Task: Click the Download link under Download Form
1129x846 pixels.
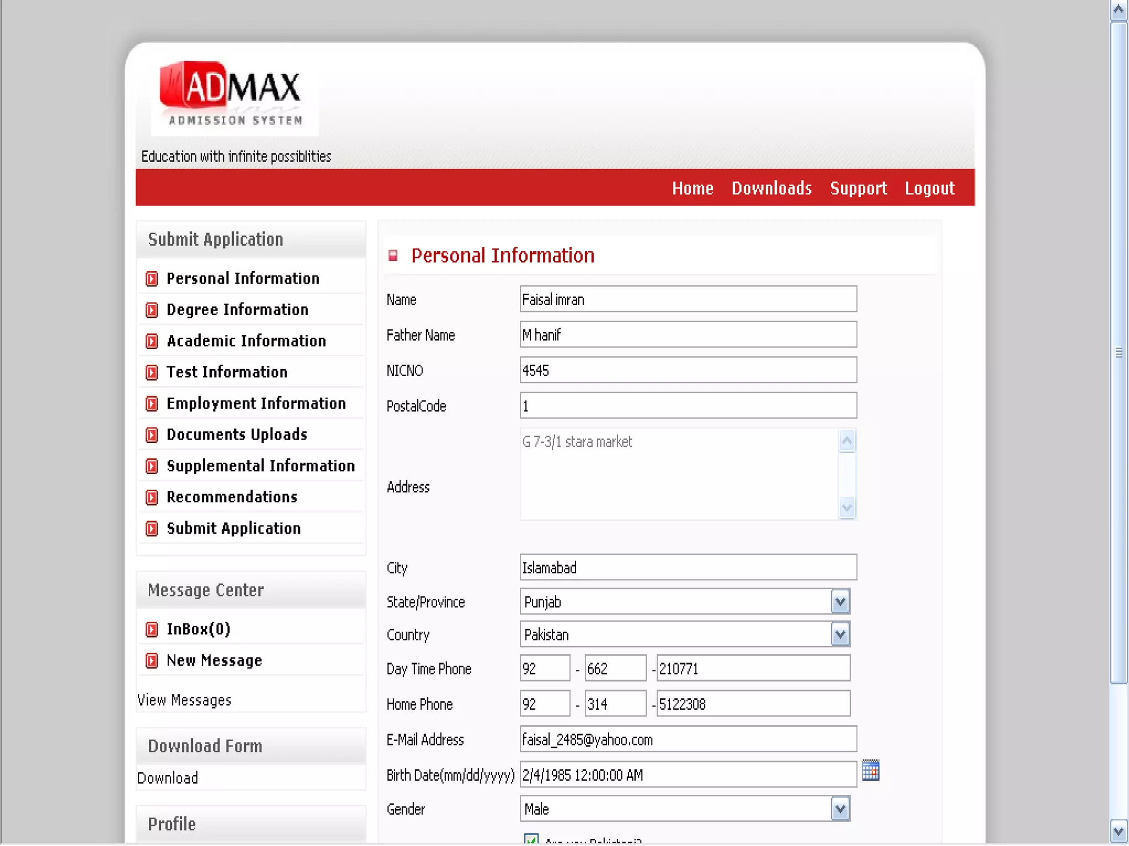Action: tap(168, 778)
